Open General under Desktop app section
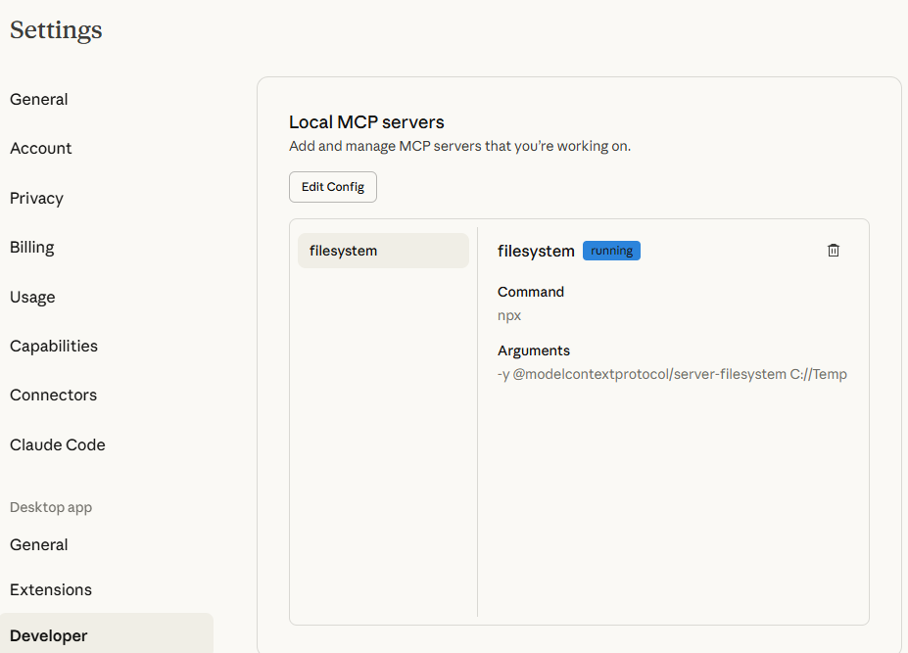 [39, 544]
